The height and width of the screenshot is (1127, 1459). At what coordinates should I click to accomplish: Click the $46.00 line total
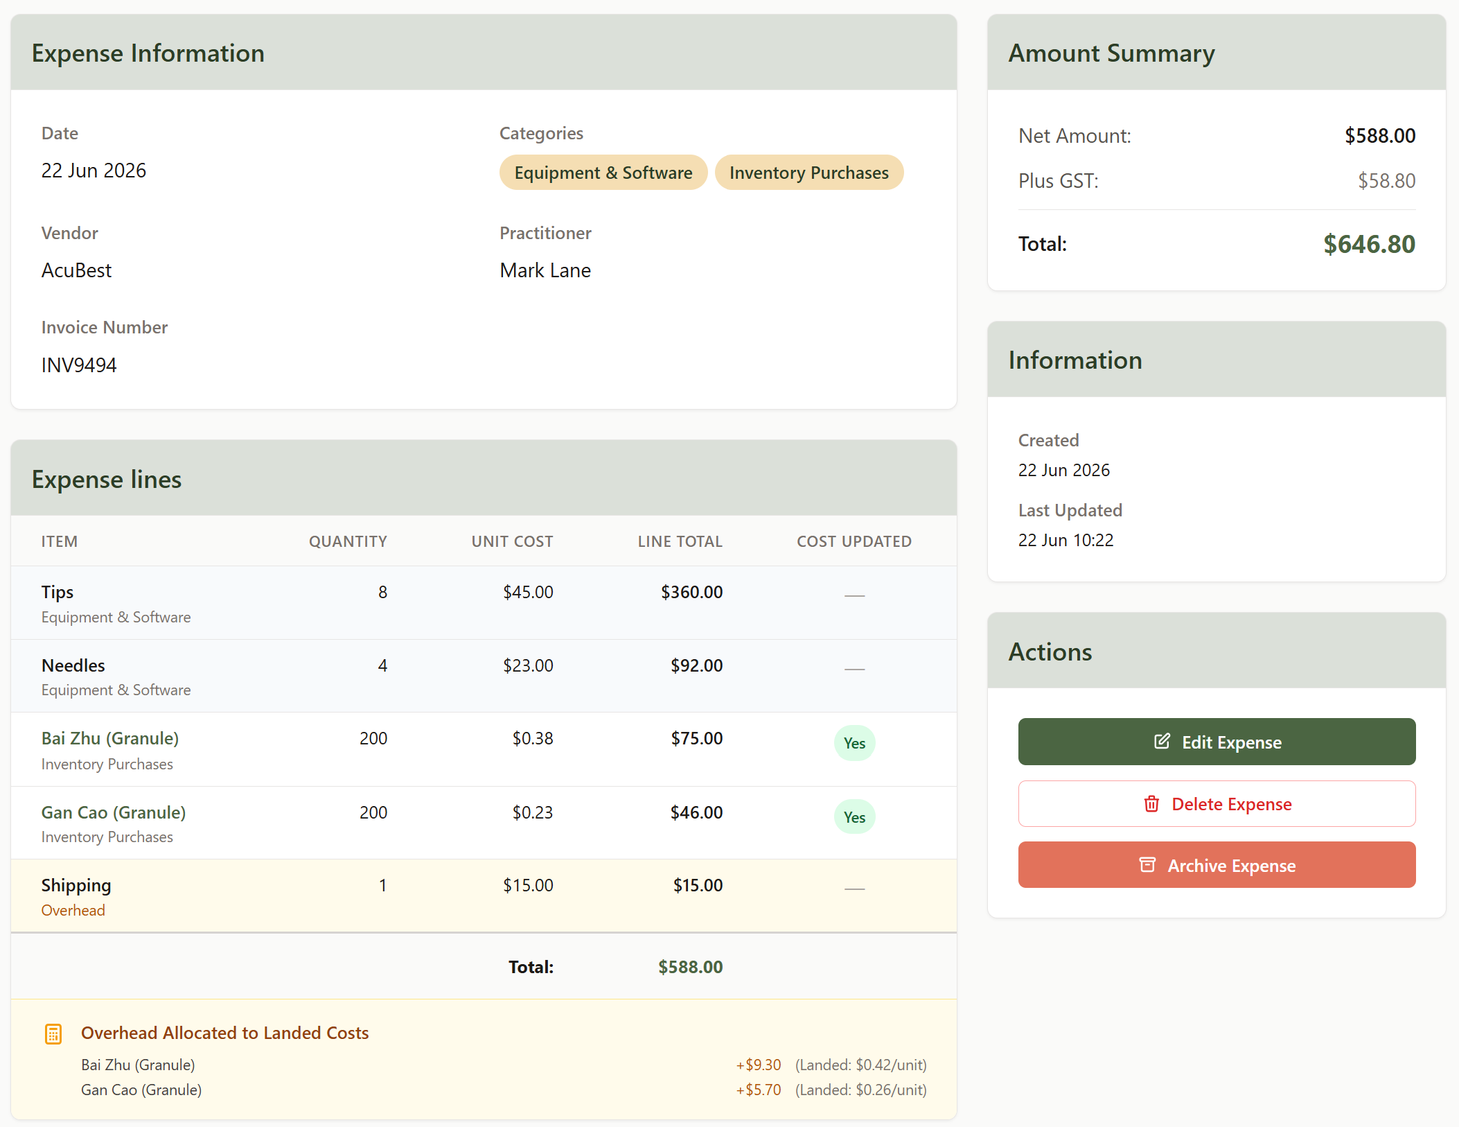[x=696, y=812]
